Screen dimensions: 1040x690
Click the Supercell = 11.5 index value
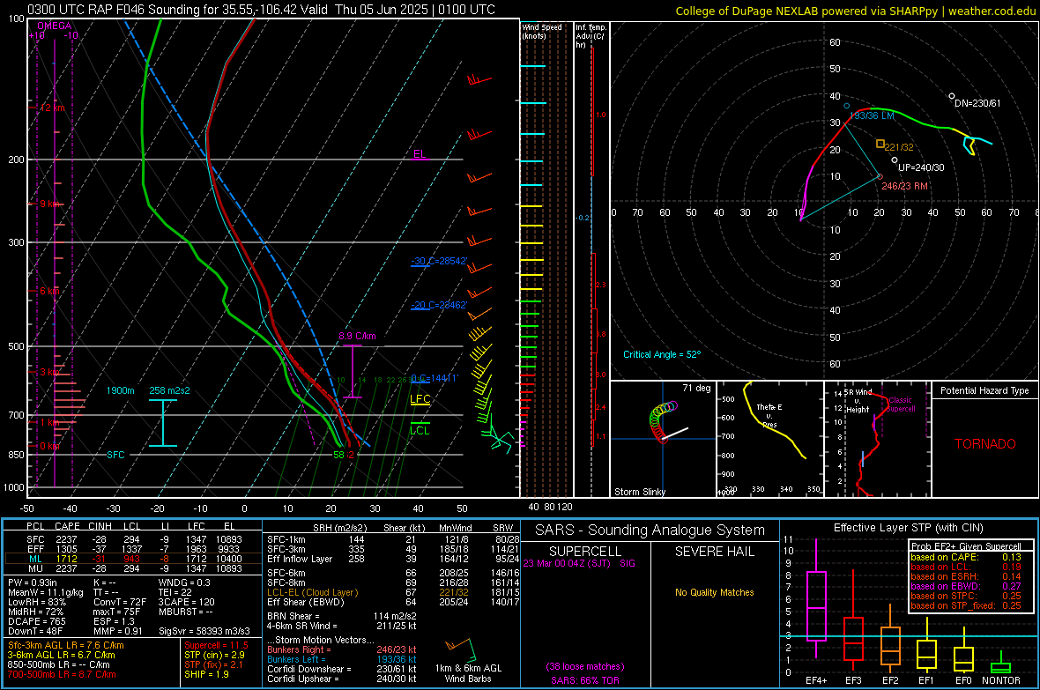[216, 645]
